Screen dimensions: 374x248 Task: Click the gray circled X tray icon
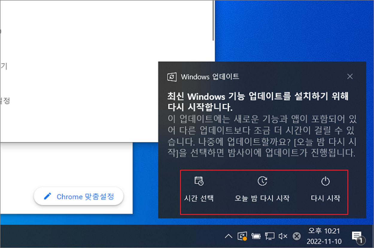(x=296, y=236)
